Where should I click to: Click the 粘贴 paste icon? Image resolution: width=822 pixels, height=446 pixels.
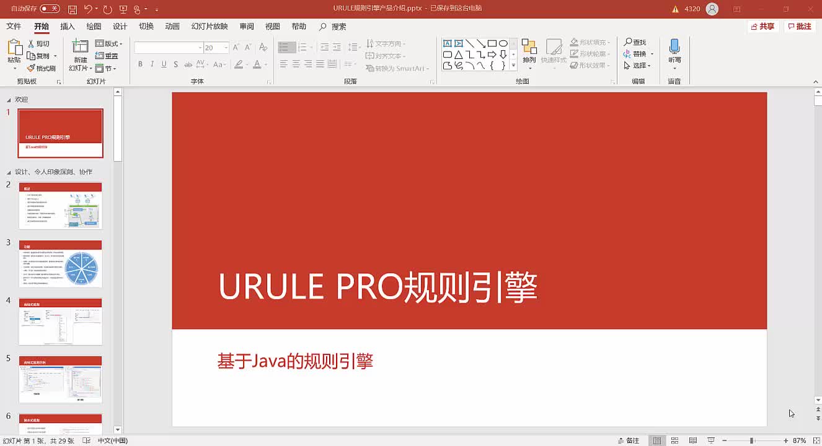(14, 48)
